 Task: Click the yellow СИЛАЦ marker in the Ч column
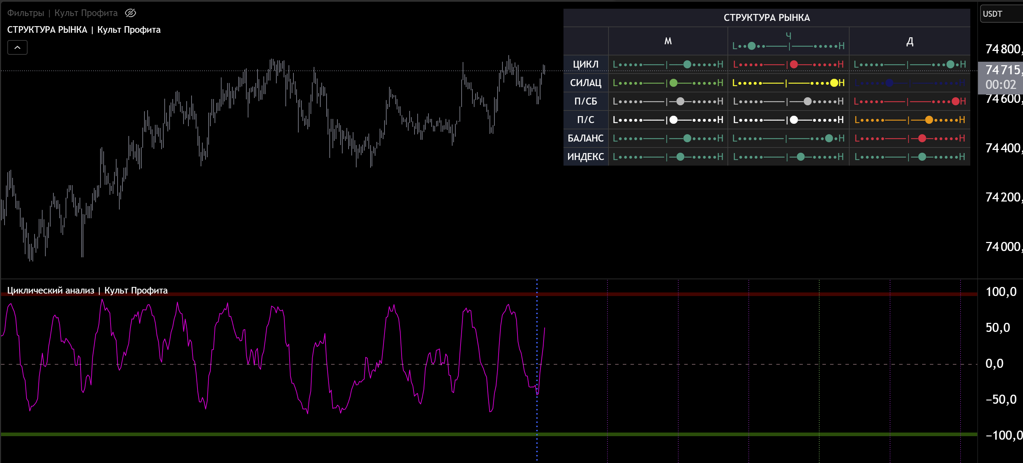[834, 83]
